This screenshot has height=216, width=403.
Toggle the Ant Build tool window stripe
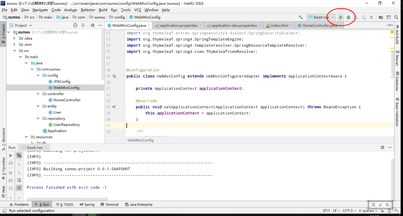(x=397, y=34)
